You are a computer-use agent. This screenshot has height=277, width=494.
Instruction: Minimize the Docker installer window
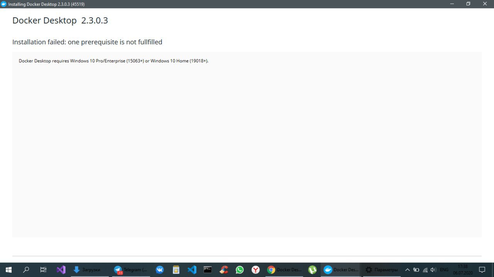452,4
